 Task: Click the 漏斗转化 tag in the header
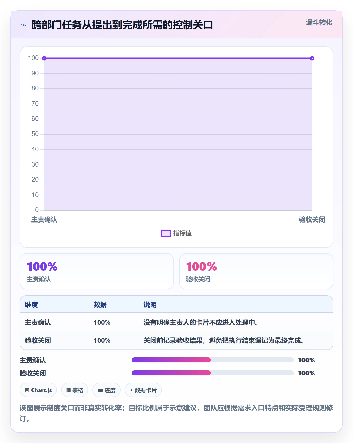tap(319, 23)
